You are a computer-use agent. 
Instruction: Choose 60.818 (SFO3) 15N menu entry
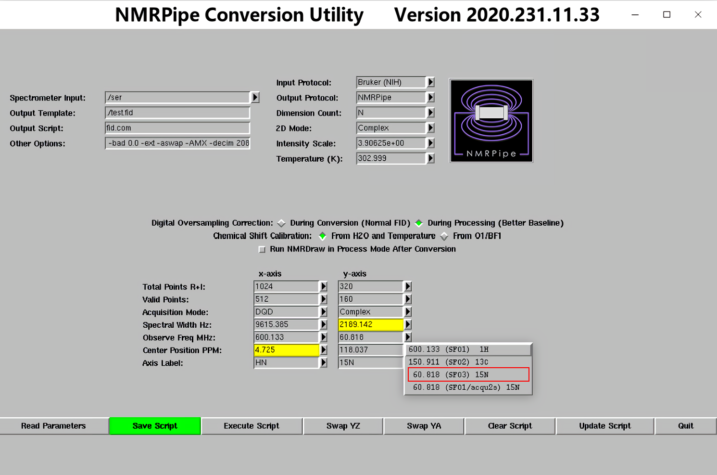pyautogui.click(x=468, y=374)
